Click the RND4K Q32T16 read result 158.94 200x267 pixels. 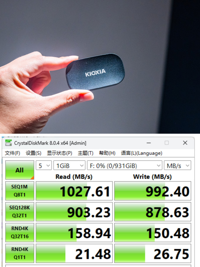pos(74,233)
